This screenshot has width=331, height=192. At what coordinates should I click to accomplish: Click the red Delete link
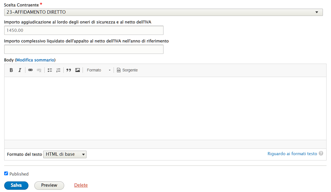point(81,185)
